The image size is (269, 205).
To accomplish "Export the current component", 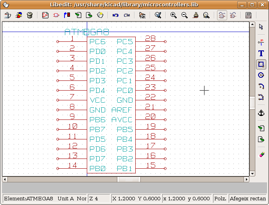I will (x=89, y=15).
